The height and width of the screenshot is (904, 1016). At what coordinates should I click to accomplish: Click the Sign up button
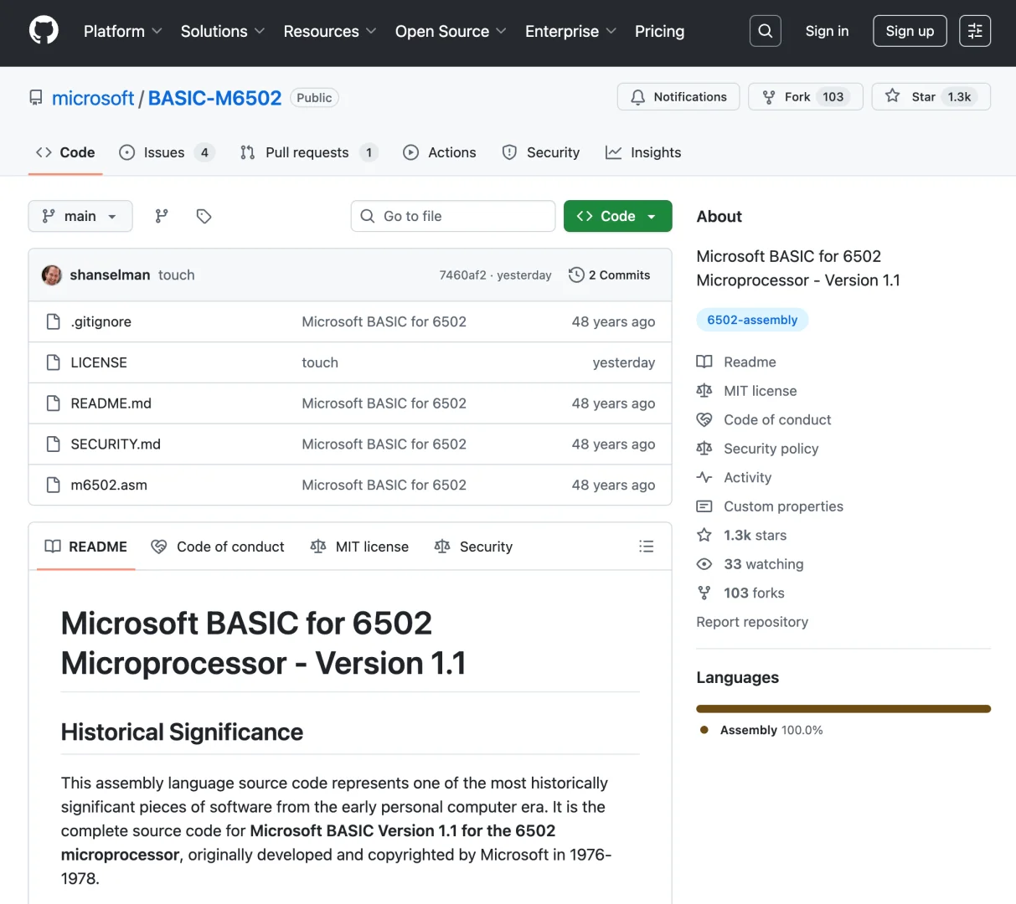910,31
